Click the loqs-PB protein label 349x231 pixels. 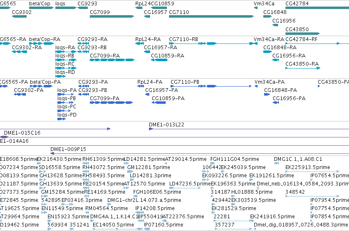coord(66,98)
